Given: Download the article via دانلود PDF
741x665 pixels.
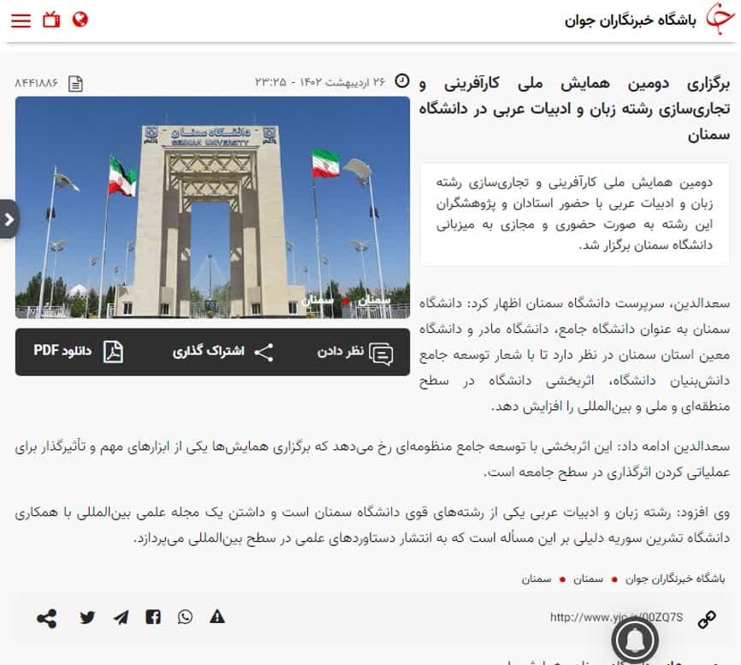Looking at the screenshot, I should [78, 351].
